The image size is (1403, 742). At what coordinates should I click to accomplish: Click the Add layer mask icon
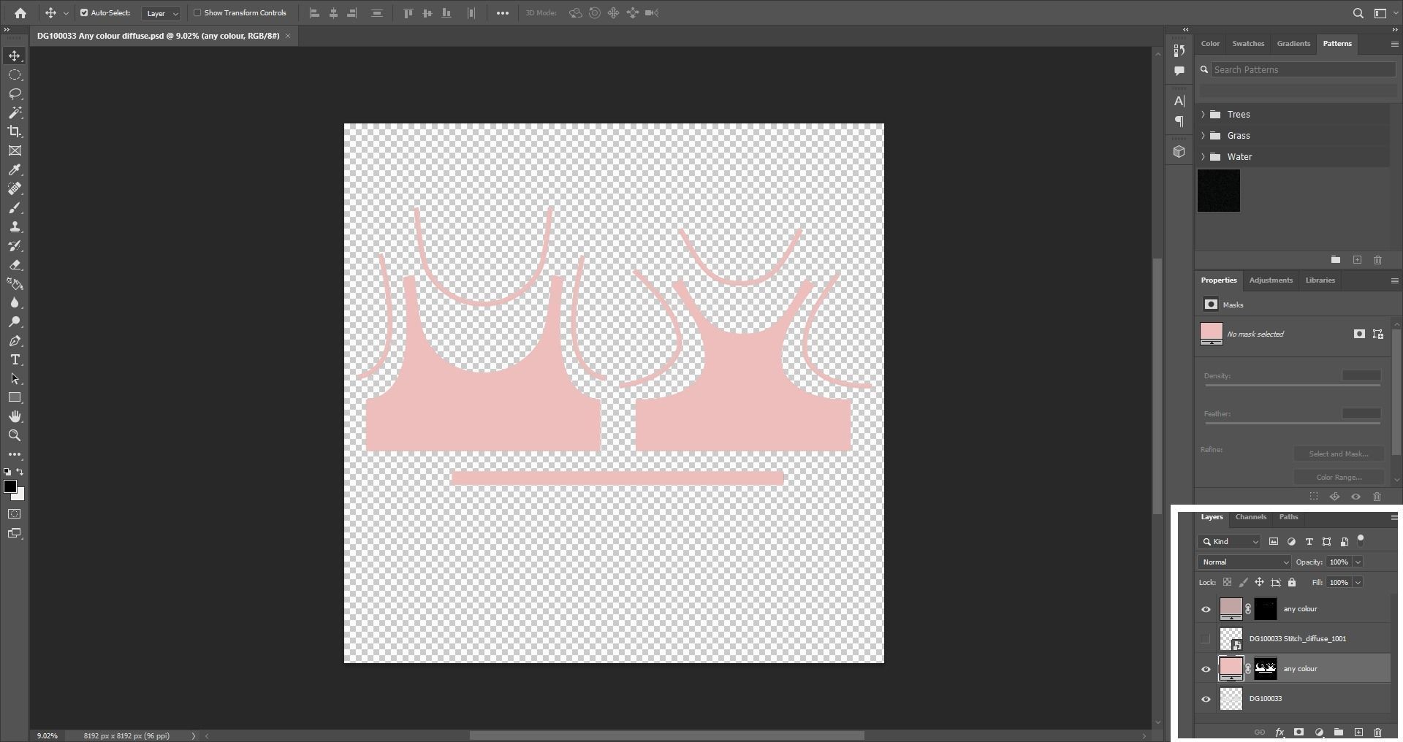[x=1299, y=733]
